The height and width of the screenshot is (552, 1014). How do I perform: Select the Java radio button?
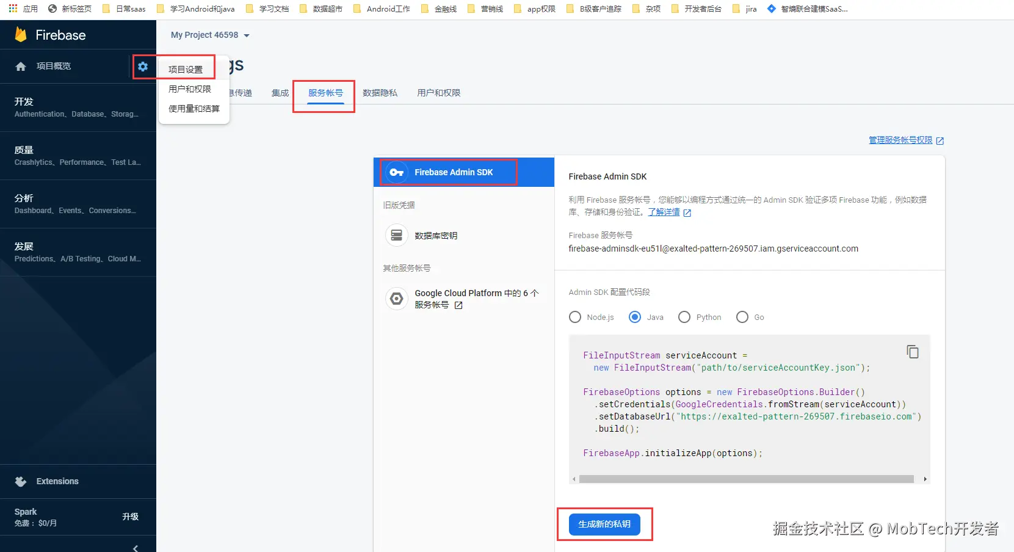(635, 317)
